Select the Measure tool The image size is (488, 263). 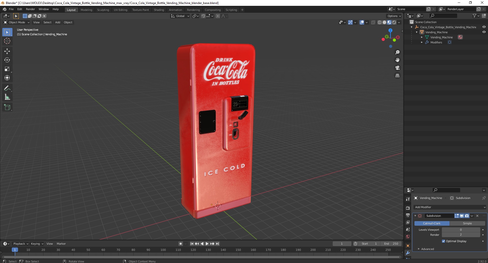tap(7, 97)
